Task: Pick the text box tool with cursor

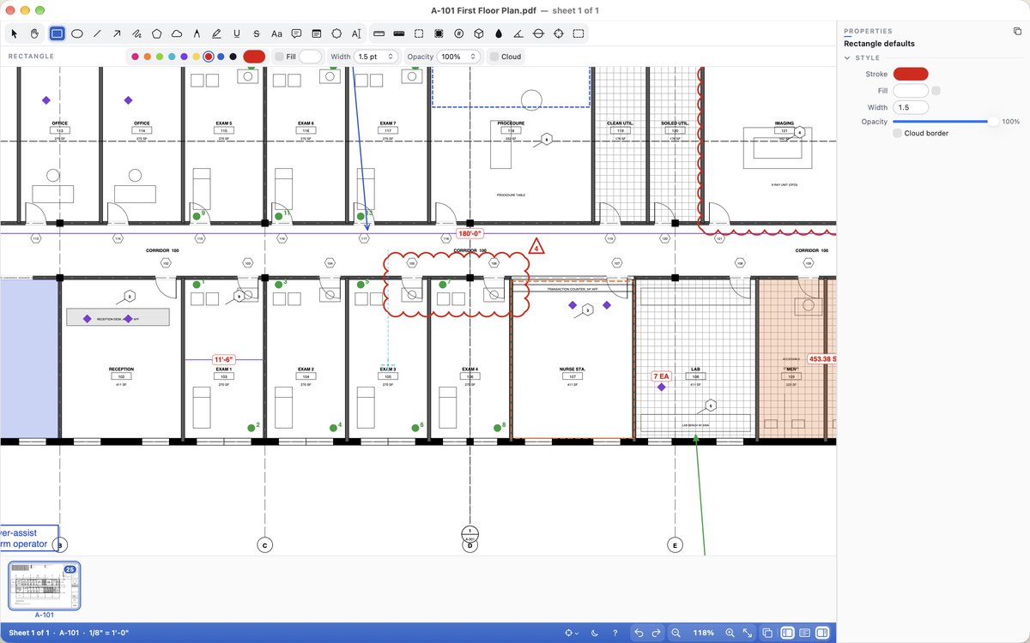Action: click(x=356, y=33)
